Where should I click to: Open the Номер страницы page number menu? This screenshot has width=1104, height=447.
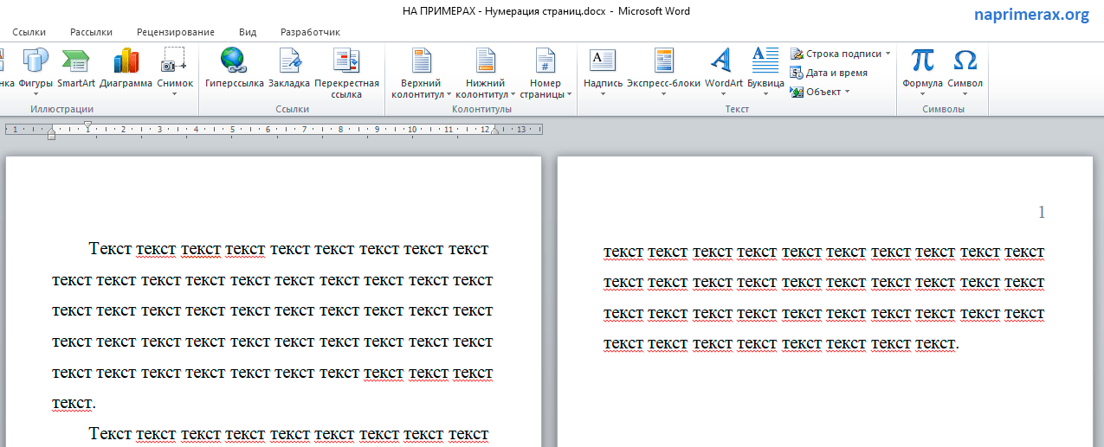546,74
